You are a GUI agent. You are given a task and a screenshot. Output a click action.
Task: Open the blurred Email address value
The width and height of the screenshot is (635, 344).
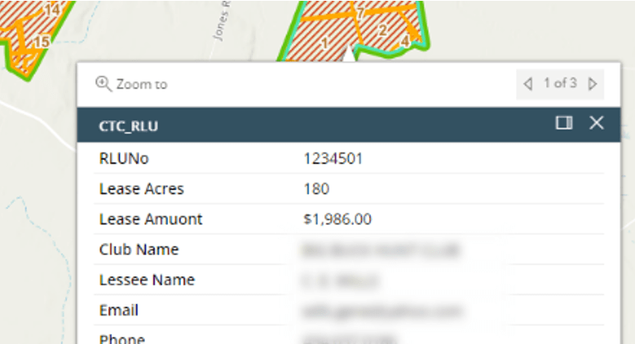[x=381, y=310]
